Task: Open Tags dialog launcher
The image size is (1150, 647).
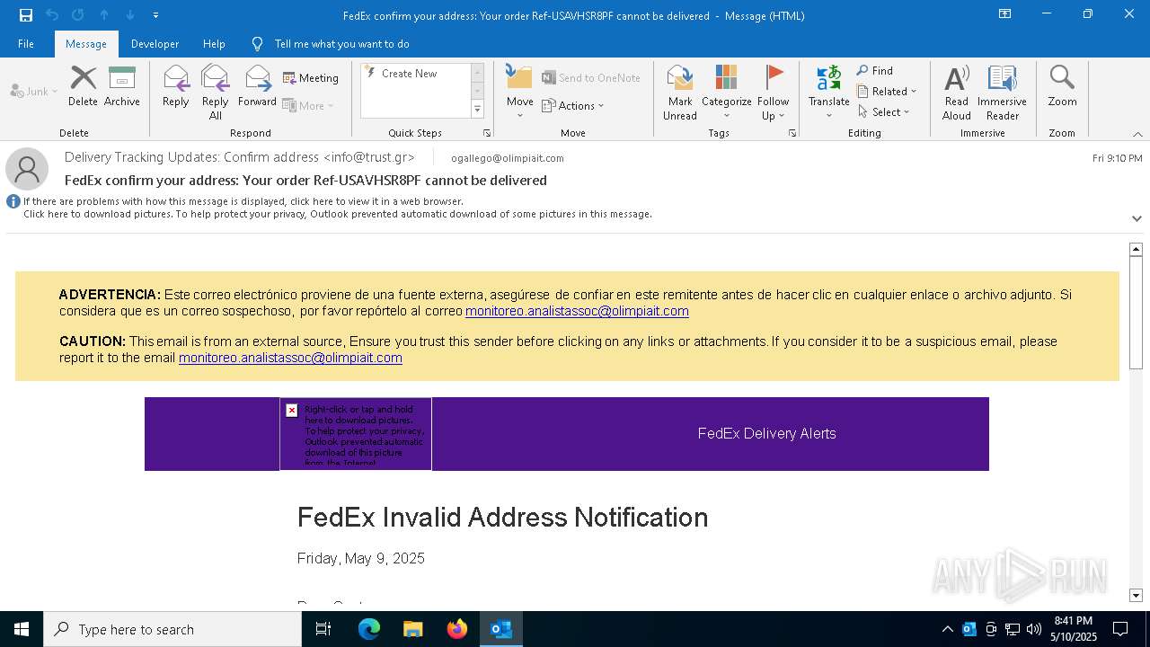Action: point(792,133)
